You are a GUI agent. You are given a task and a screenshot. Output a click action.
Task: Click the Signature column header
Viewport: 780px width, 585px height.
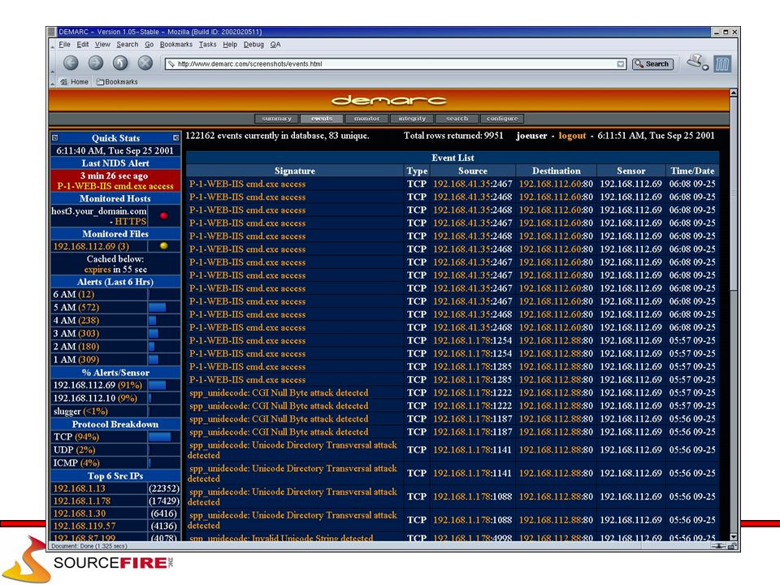(x=294, y=171)
